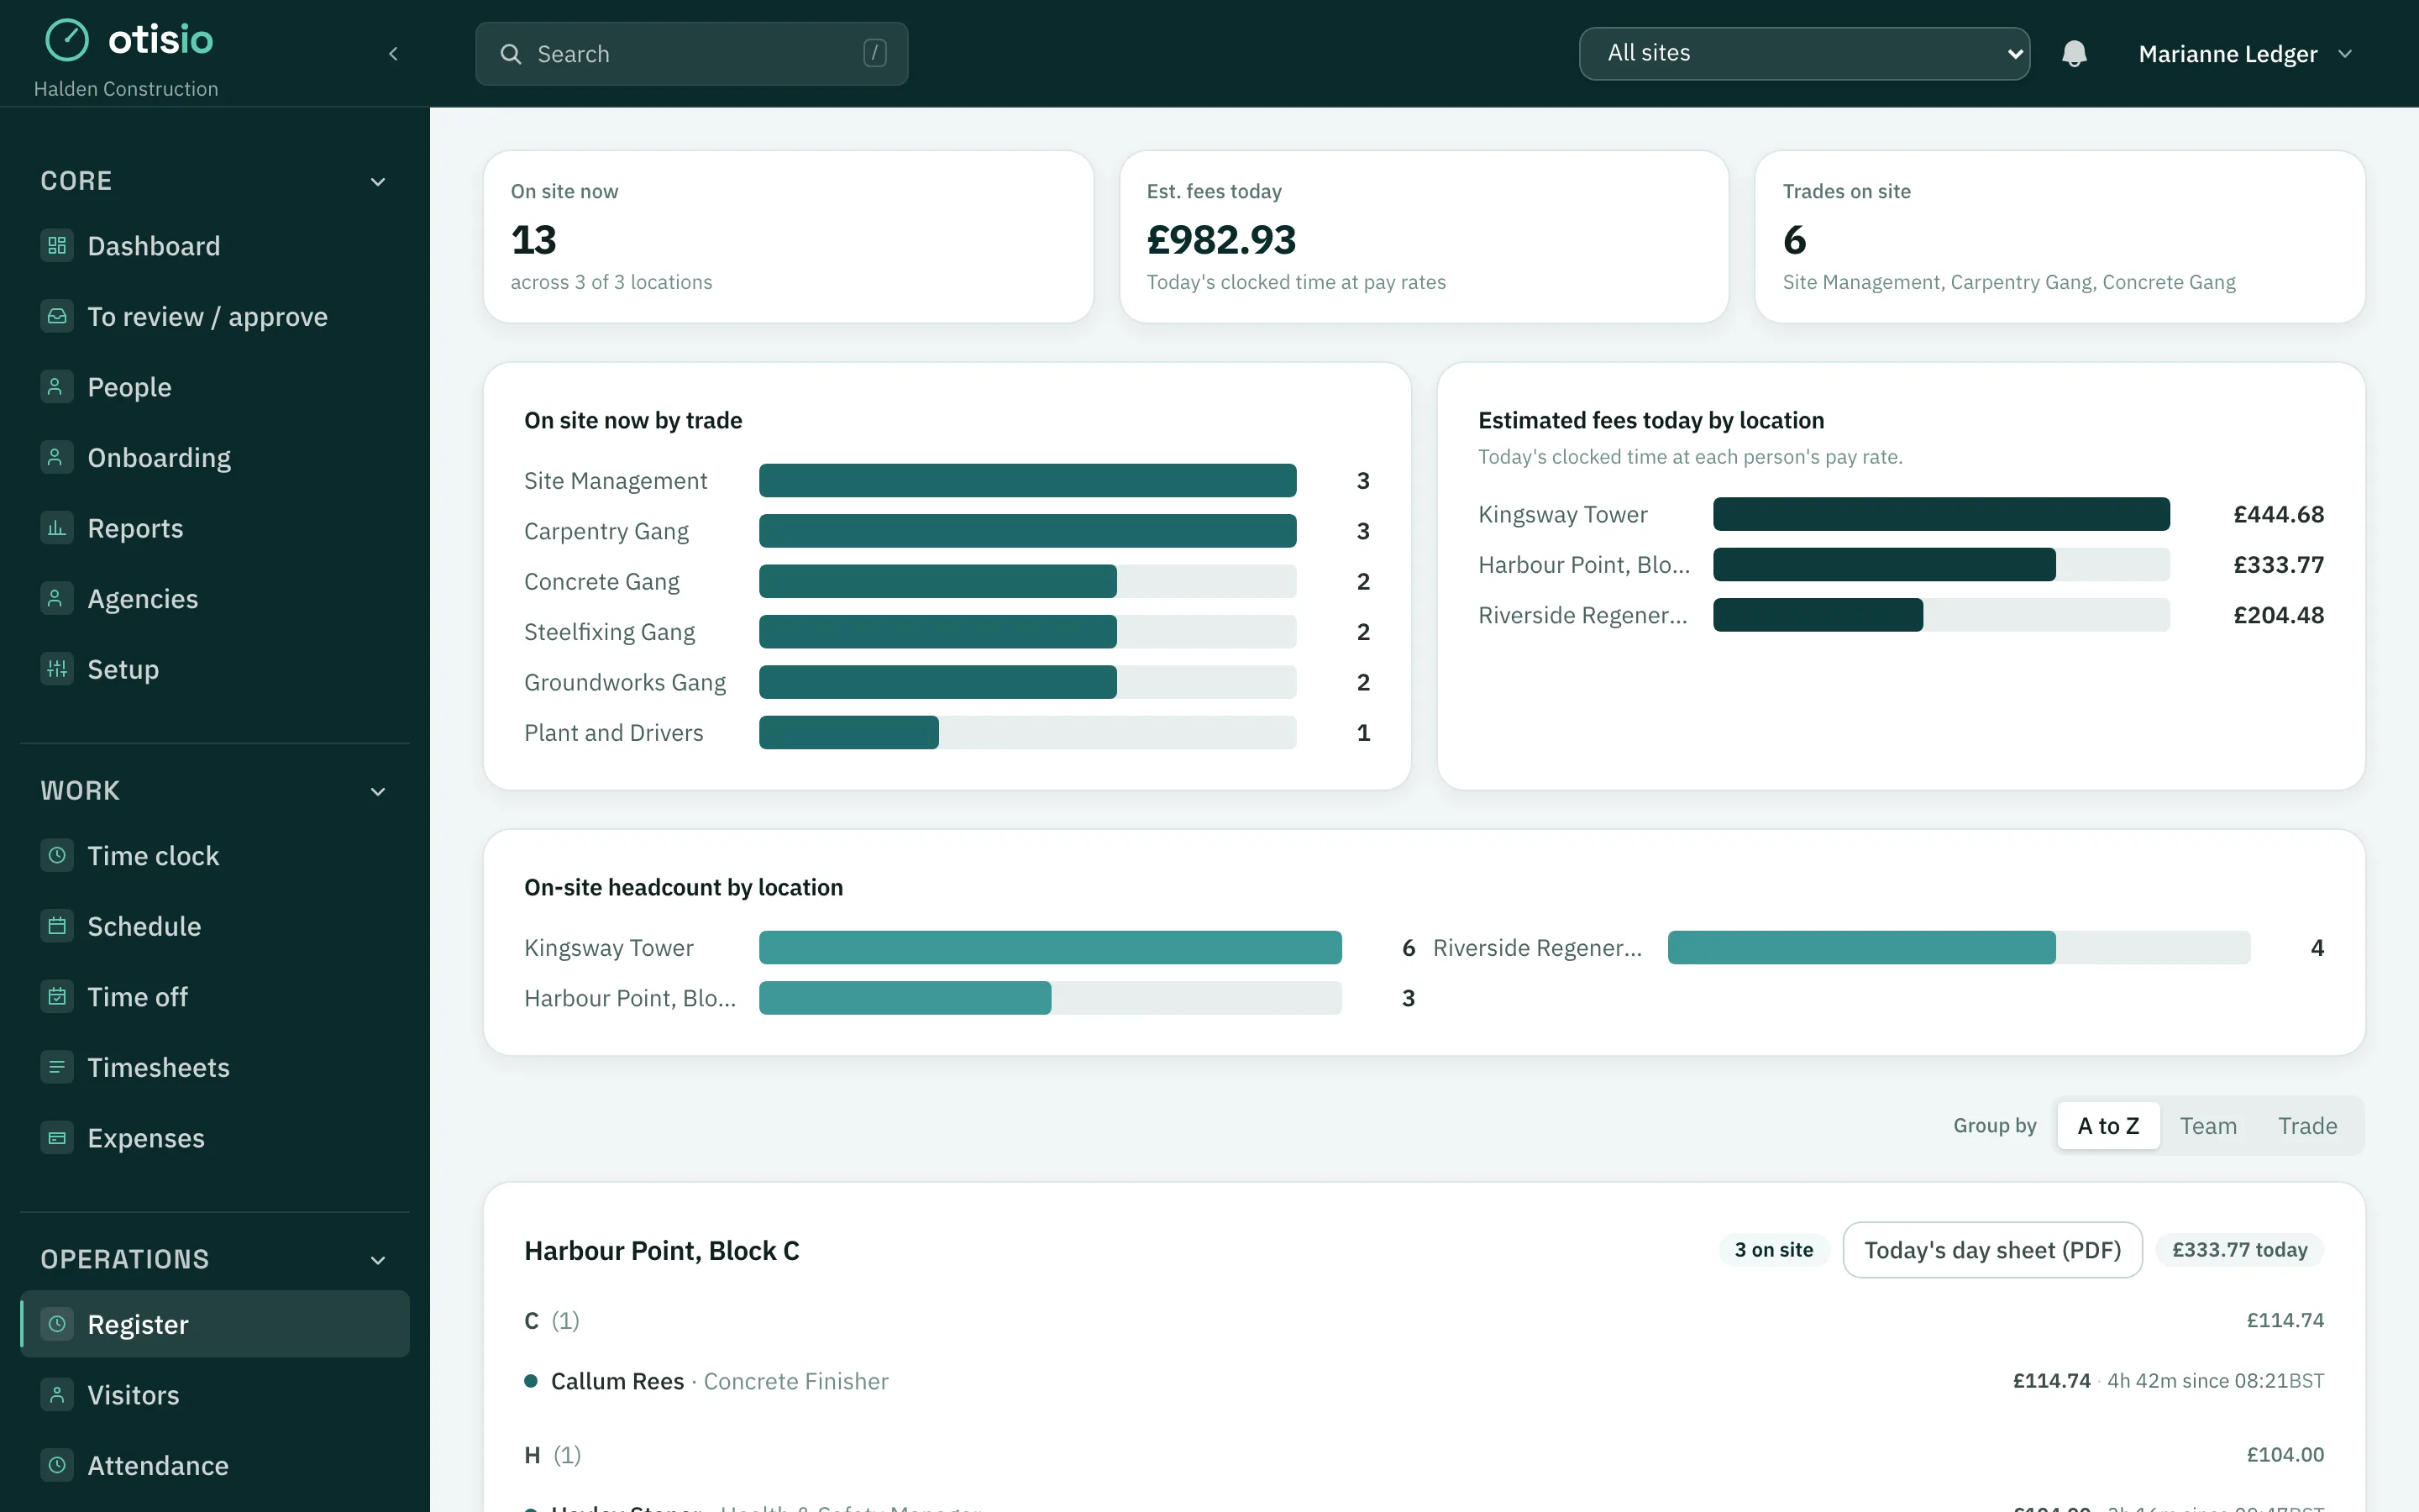Click the People person icon
Image resolution: width=2419 pixels, height=1512 pixels.
tap(57, 386)
